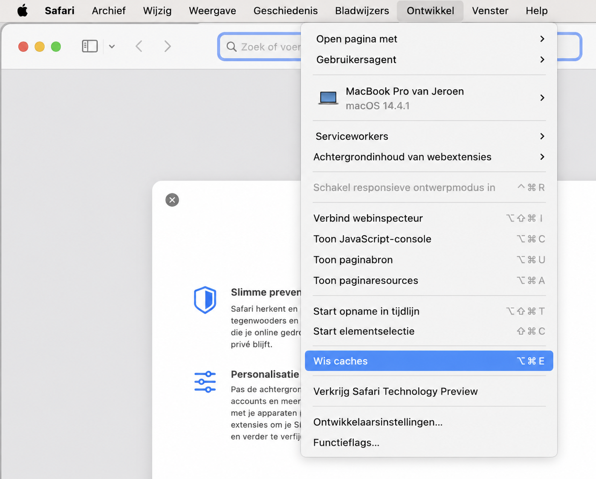596x479 pixels.
Task: Close the welcome panel with the X icon
Action: pos(172,200)
